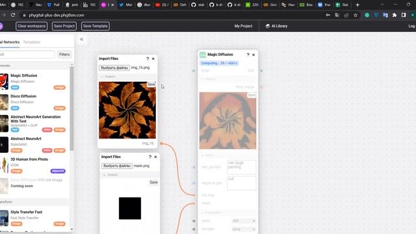
Task: Click the Magic Diffusion Exit trigger arrow
Action: click(261, 71)
